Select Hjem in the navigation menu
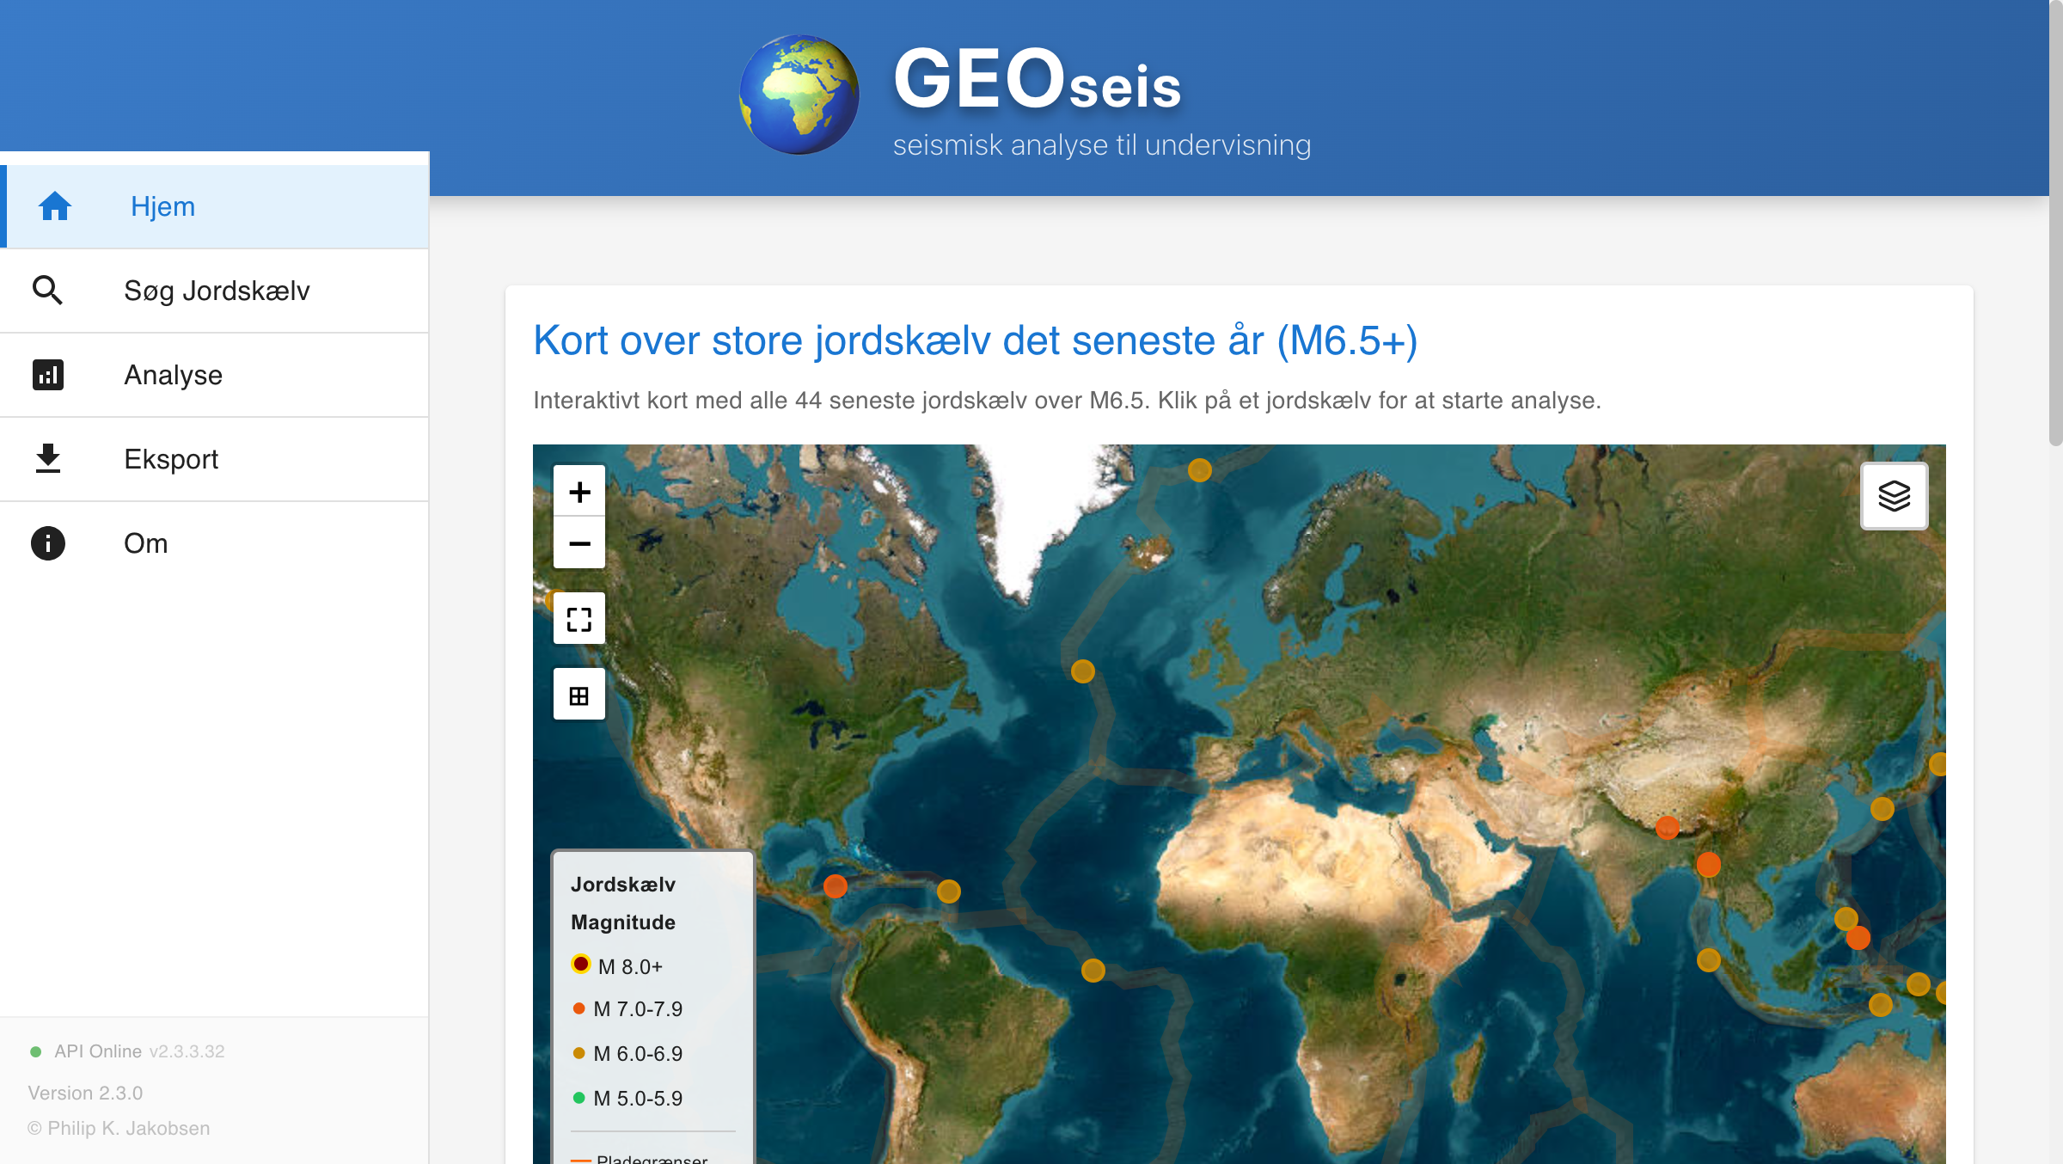This screenshot has height=1164, width=2063. point(162,205)
